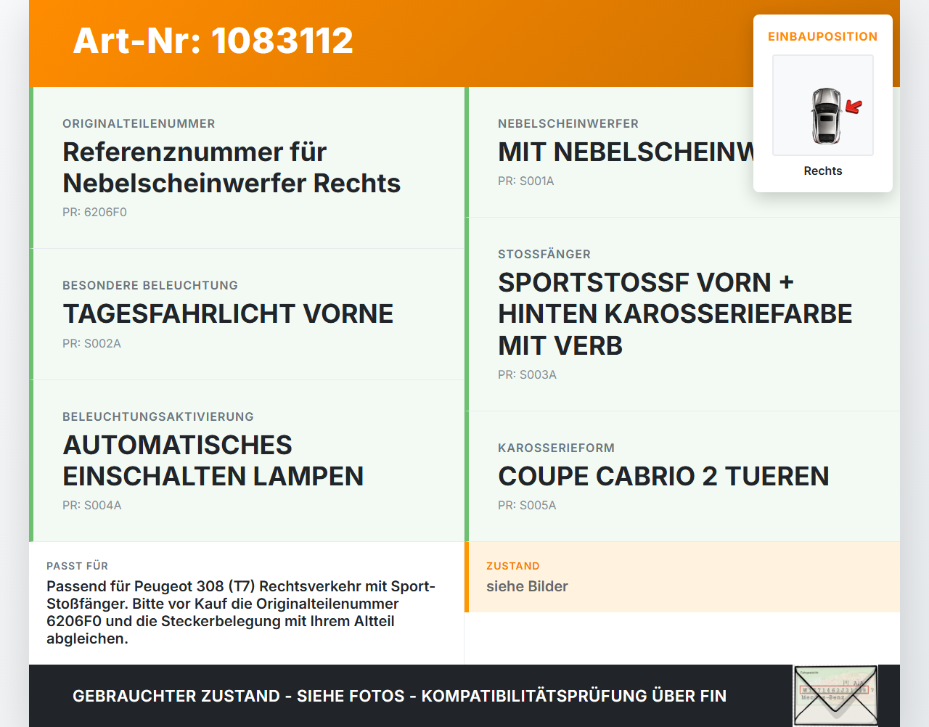Screen dimensions: 929x727
Task: Click the 'Rechts' caption under the car
Action: 823,171
